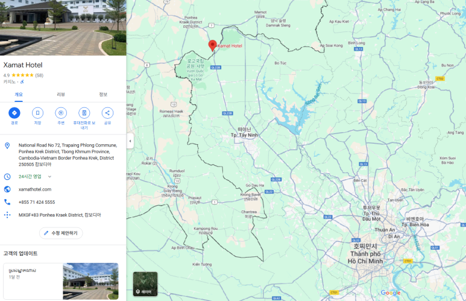
Task: Save the place with the 저장 bookmark icon
Action: (37, 113)
